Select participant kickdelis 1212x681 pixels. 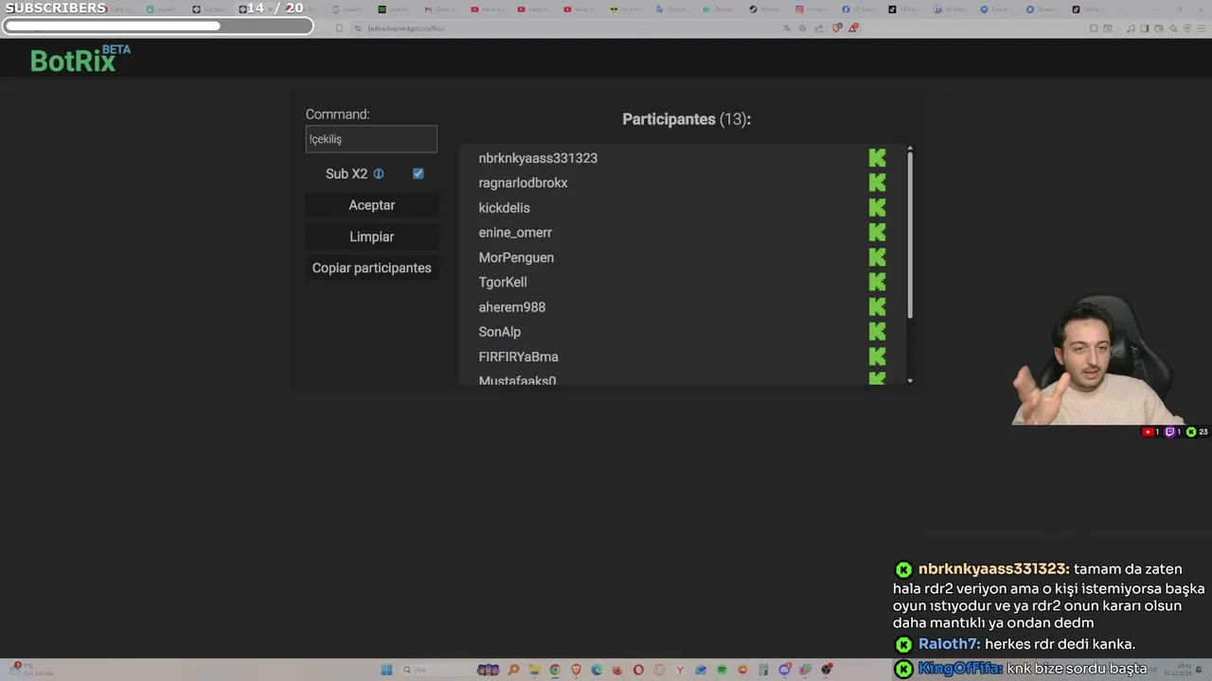504,208
